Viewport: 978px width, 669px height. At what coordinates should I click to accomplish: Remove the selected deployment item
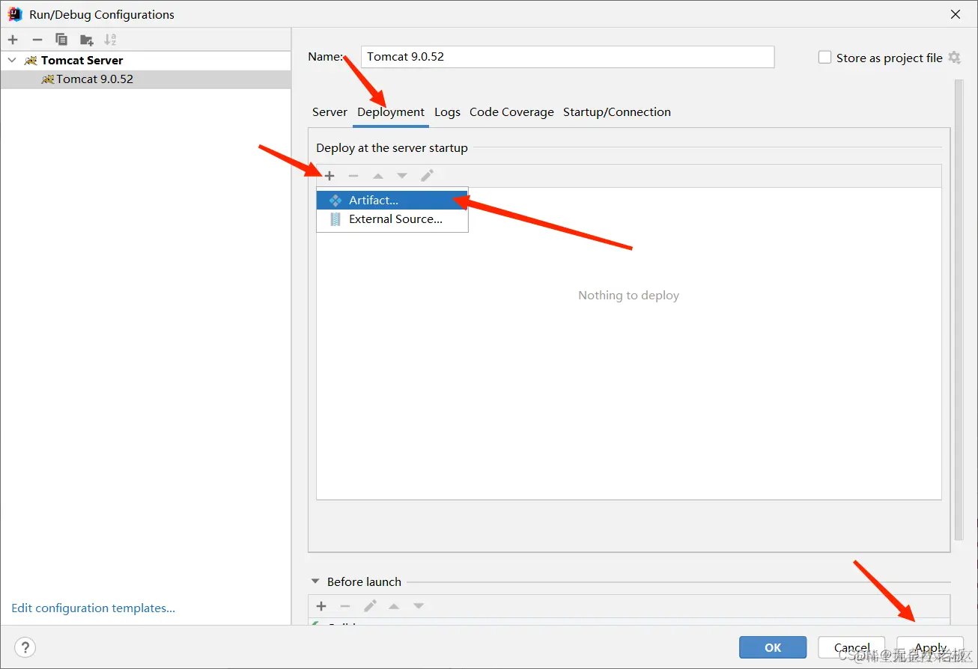[x=353, y=176]
